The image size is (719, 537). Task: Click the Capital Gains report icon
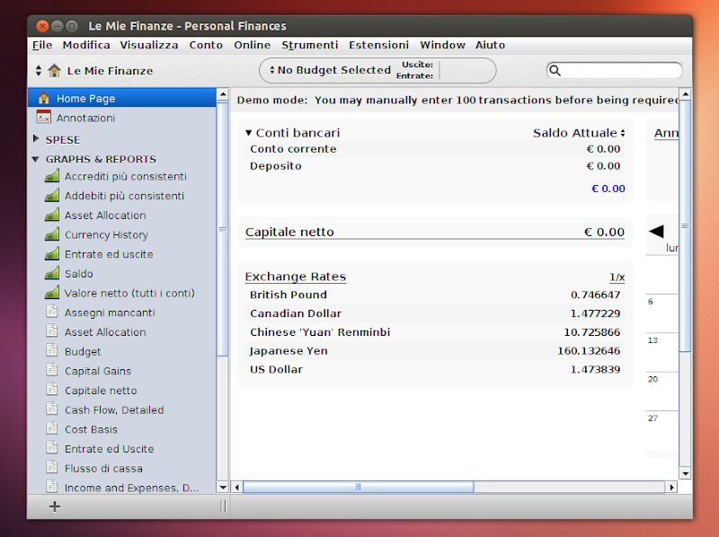(x=52, y=370)
